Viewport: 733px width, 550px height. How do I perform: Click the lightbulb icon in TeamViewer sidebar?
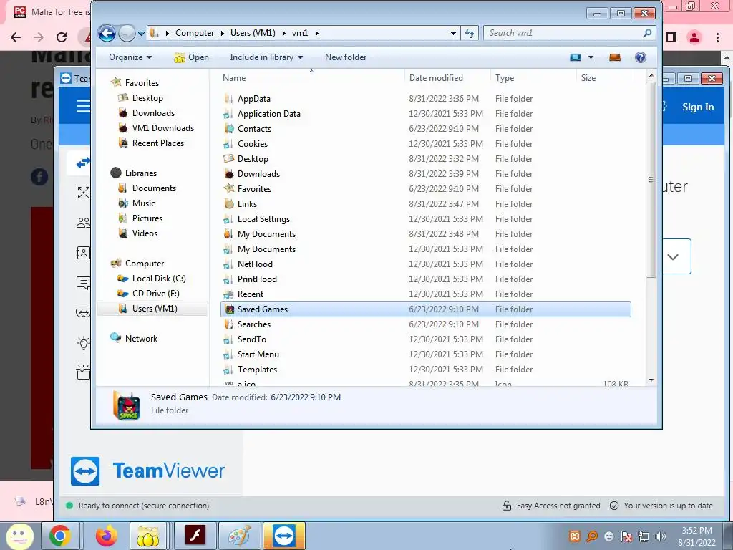(83, 343)
